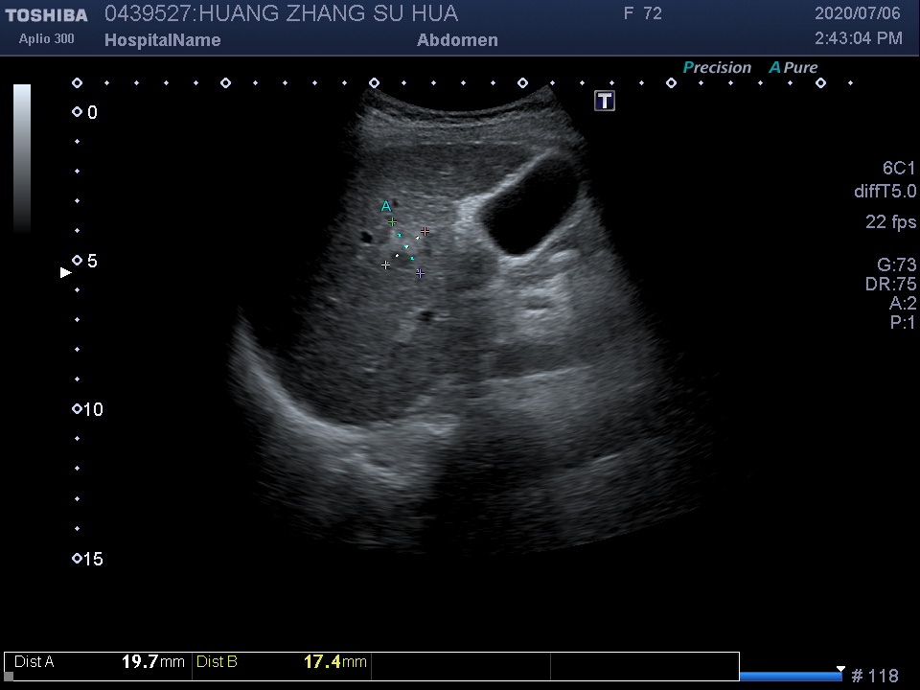Image resolution: width=920 pixels, height=690 pixels.
Task: Click the 6C1 transducer label
Action: 899,169
